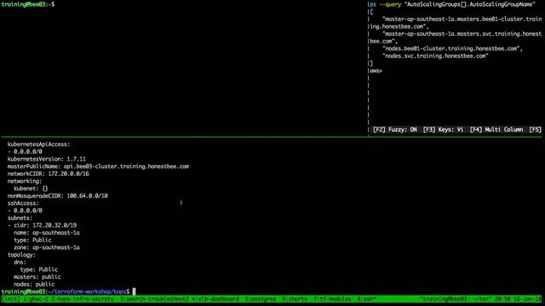Click the kubernetesApiAccess: key

pyautogui.click(x=38, y=144)
